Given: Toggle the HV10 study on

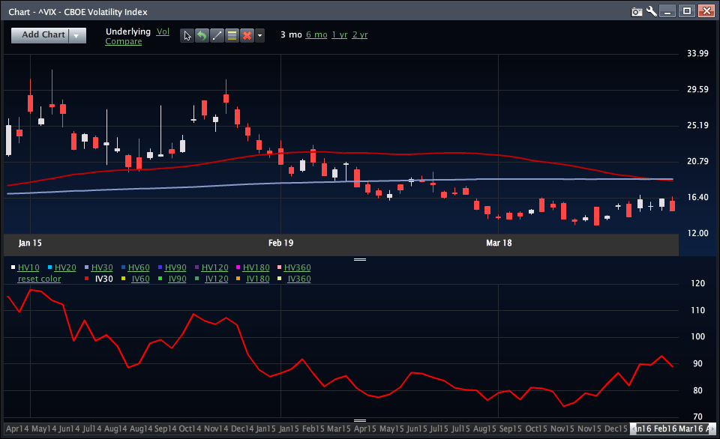Looking at the screenshot, I should [x=28, y=267].
